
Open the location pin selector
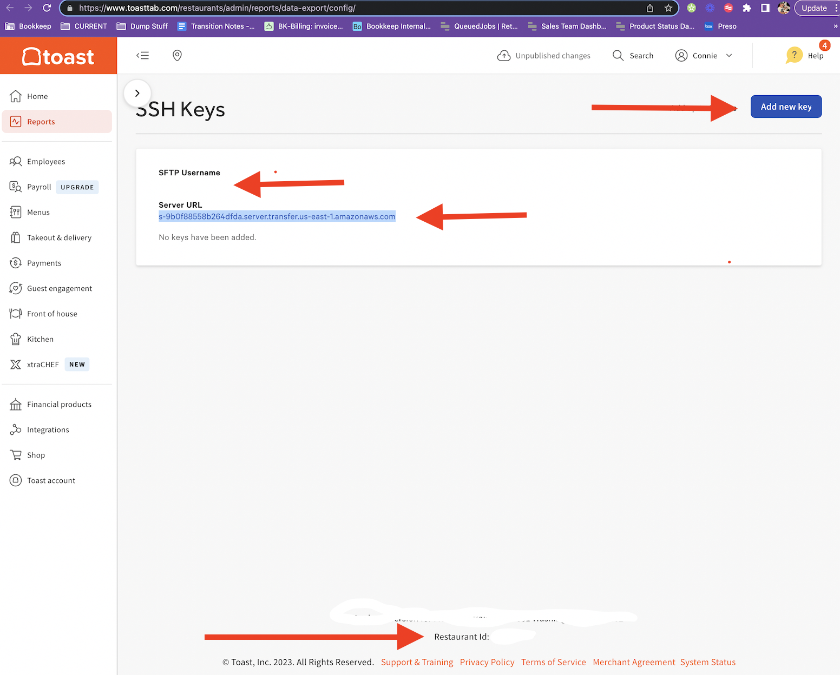click(177, 55)
